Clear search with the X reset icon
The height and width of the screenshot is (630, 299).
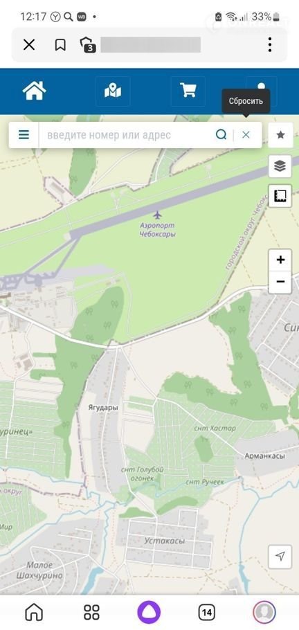click(x=246, y=135)
